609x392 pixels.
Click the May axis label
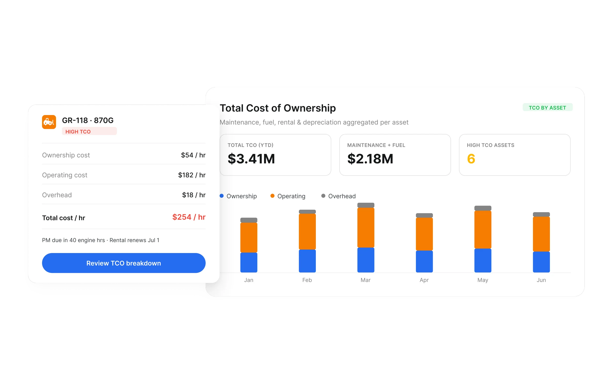483,280
